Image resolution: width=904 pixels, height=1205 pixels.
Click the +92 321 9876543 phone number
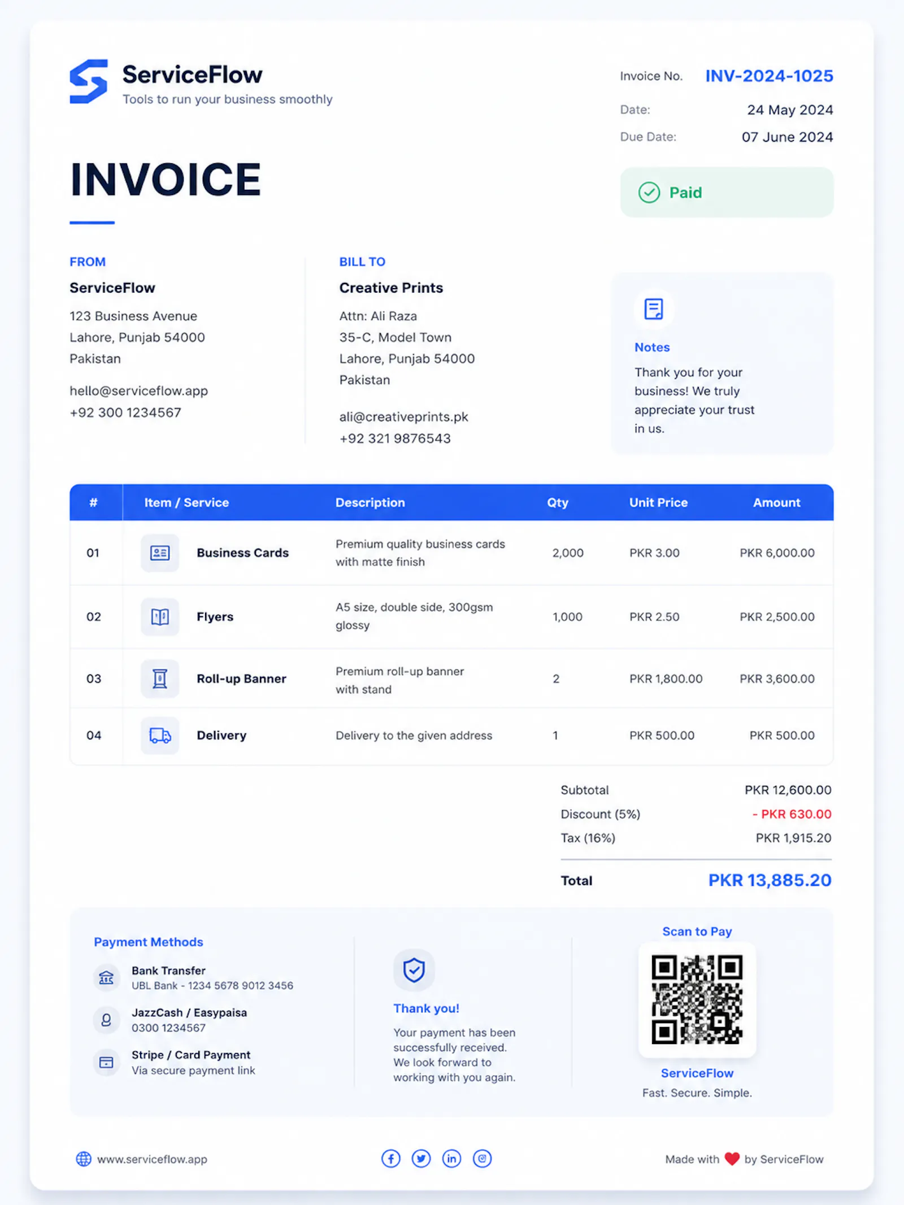click(x=395, y=438)
